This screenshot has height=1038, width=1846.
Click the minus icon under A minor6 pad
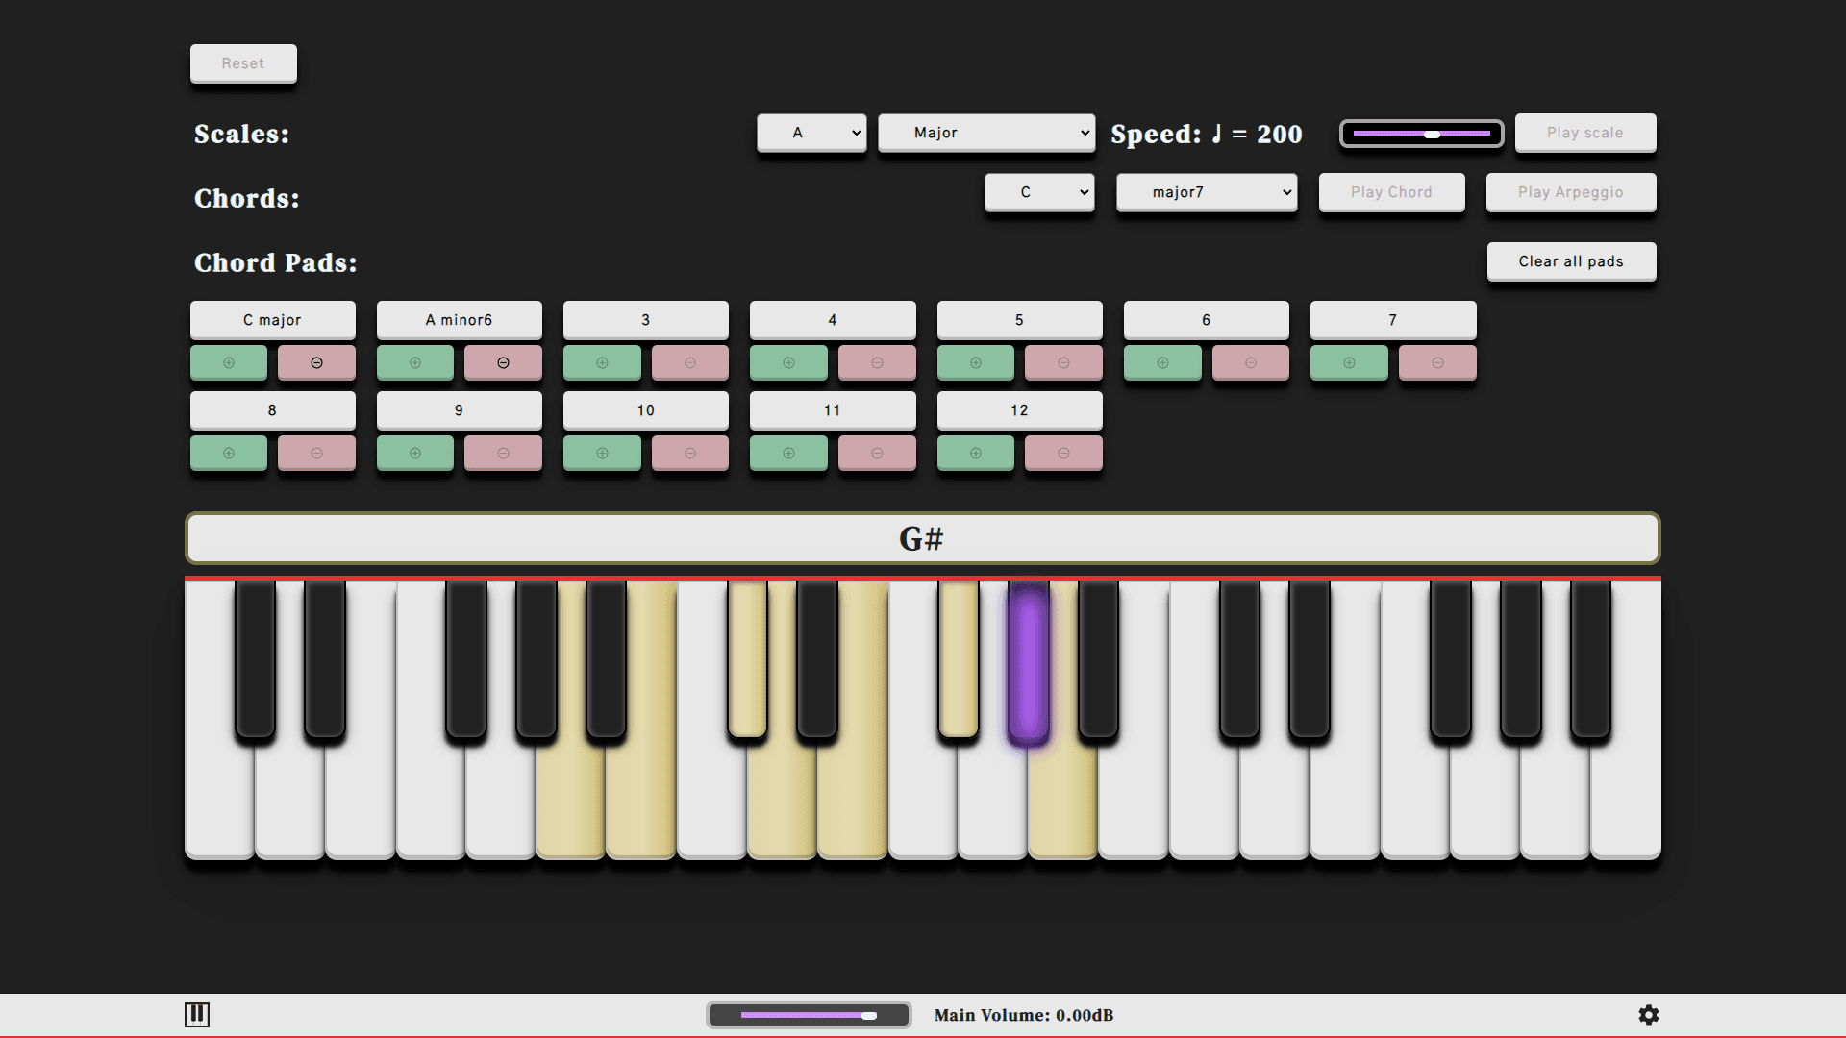pos(503,363)
